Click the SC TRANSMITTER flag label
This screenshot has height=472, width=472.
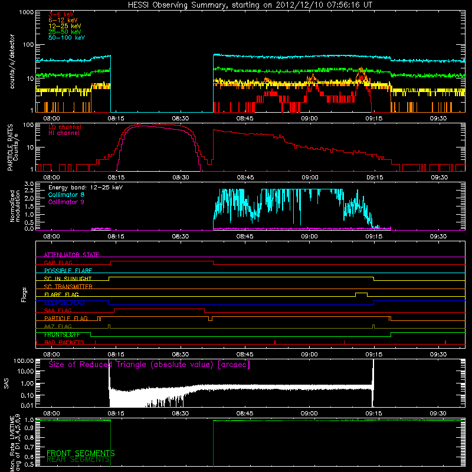pyautogui.click(x=68, y=286)
